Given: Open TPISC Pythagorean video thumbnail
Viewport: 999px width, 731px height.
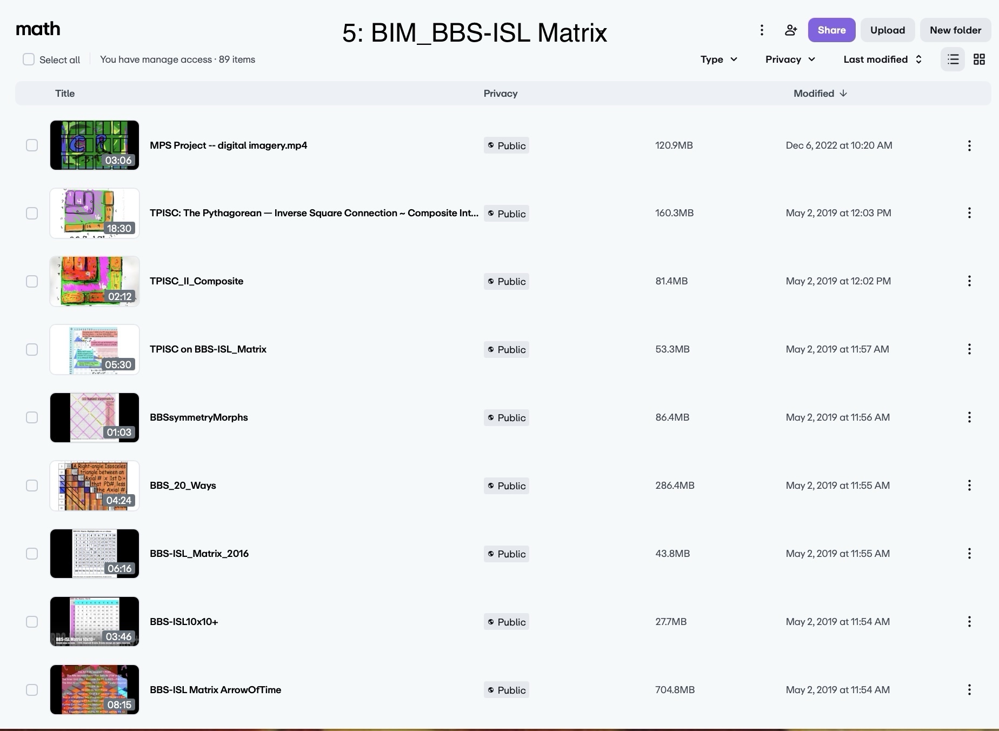Looking at the screenshot, I should coord(95,213).
